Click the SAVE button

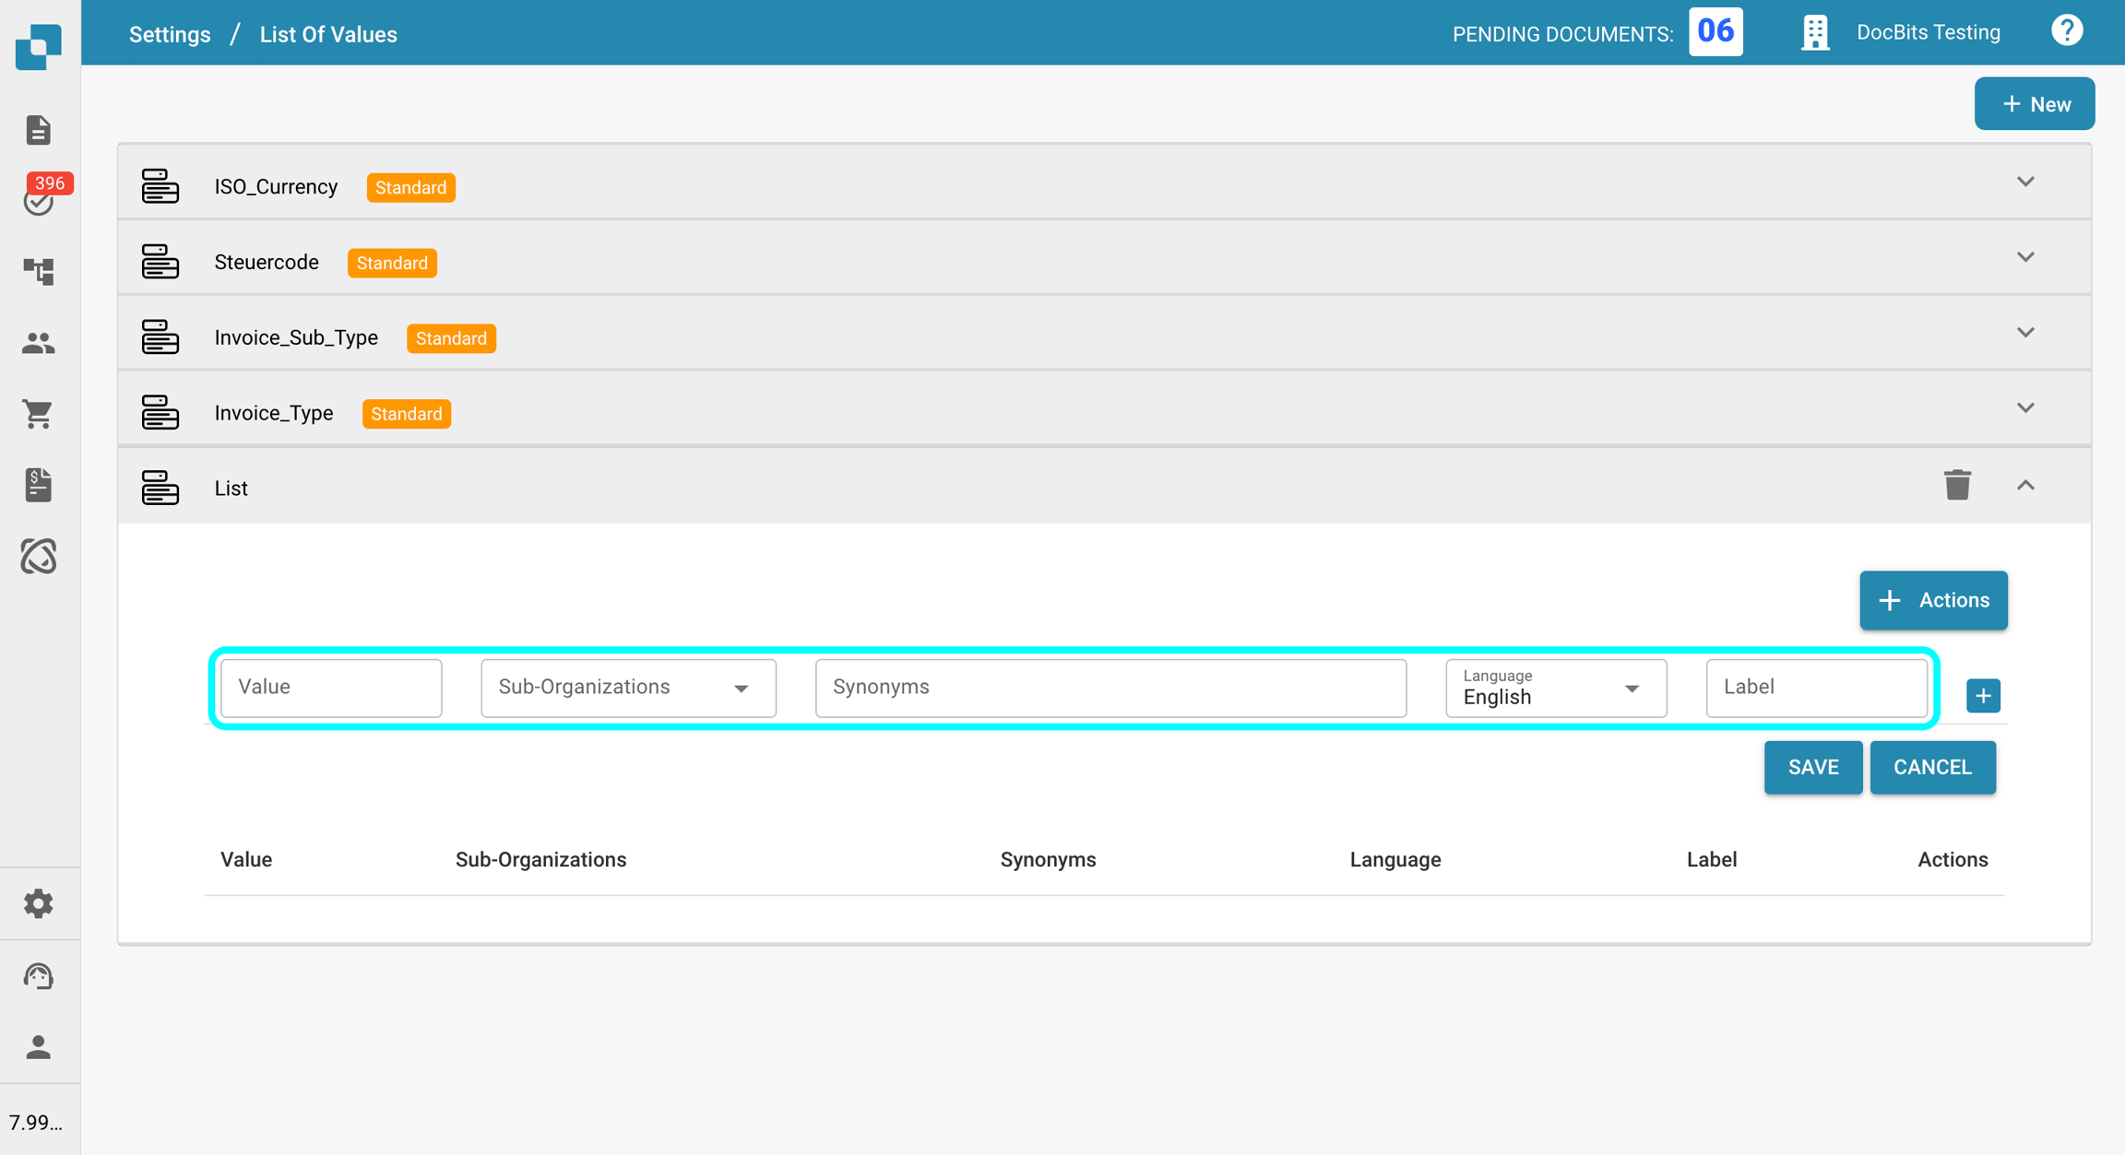[x=1812, y=767]
